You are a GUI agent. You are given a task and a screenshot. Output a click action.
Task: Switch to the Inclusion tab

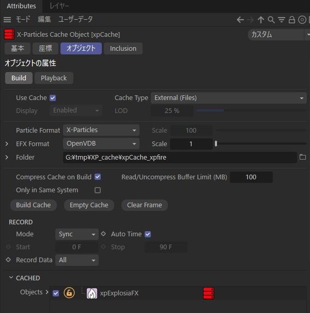(123, 48)
